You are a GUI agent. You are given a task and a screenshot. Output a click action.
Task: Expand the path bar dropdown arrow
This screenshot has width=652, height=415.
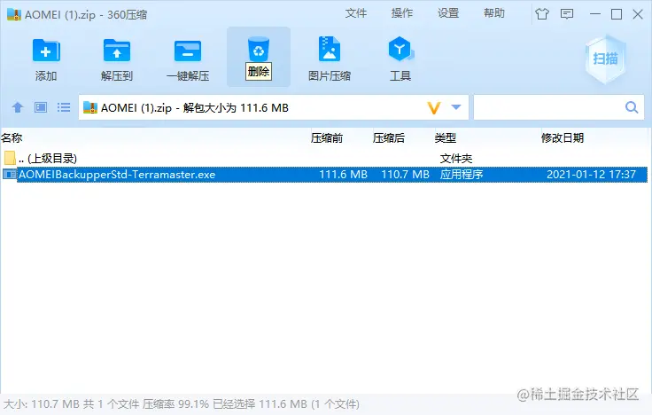point(456,107)
